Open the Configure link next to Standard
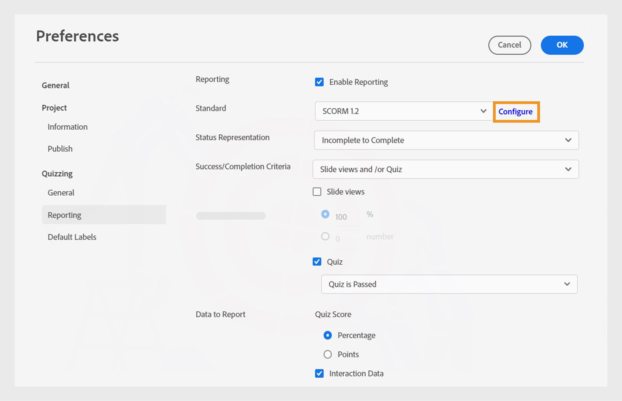The height and width of the screenshot is (401, 622). pyautogui.click(x=515, y=112)
